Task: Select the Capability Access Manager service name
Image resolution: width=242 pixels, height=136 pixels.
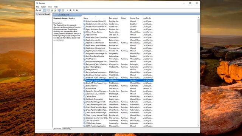Action: [97, 91]
